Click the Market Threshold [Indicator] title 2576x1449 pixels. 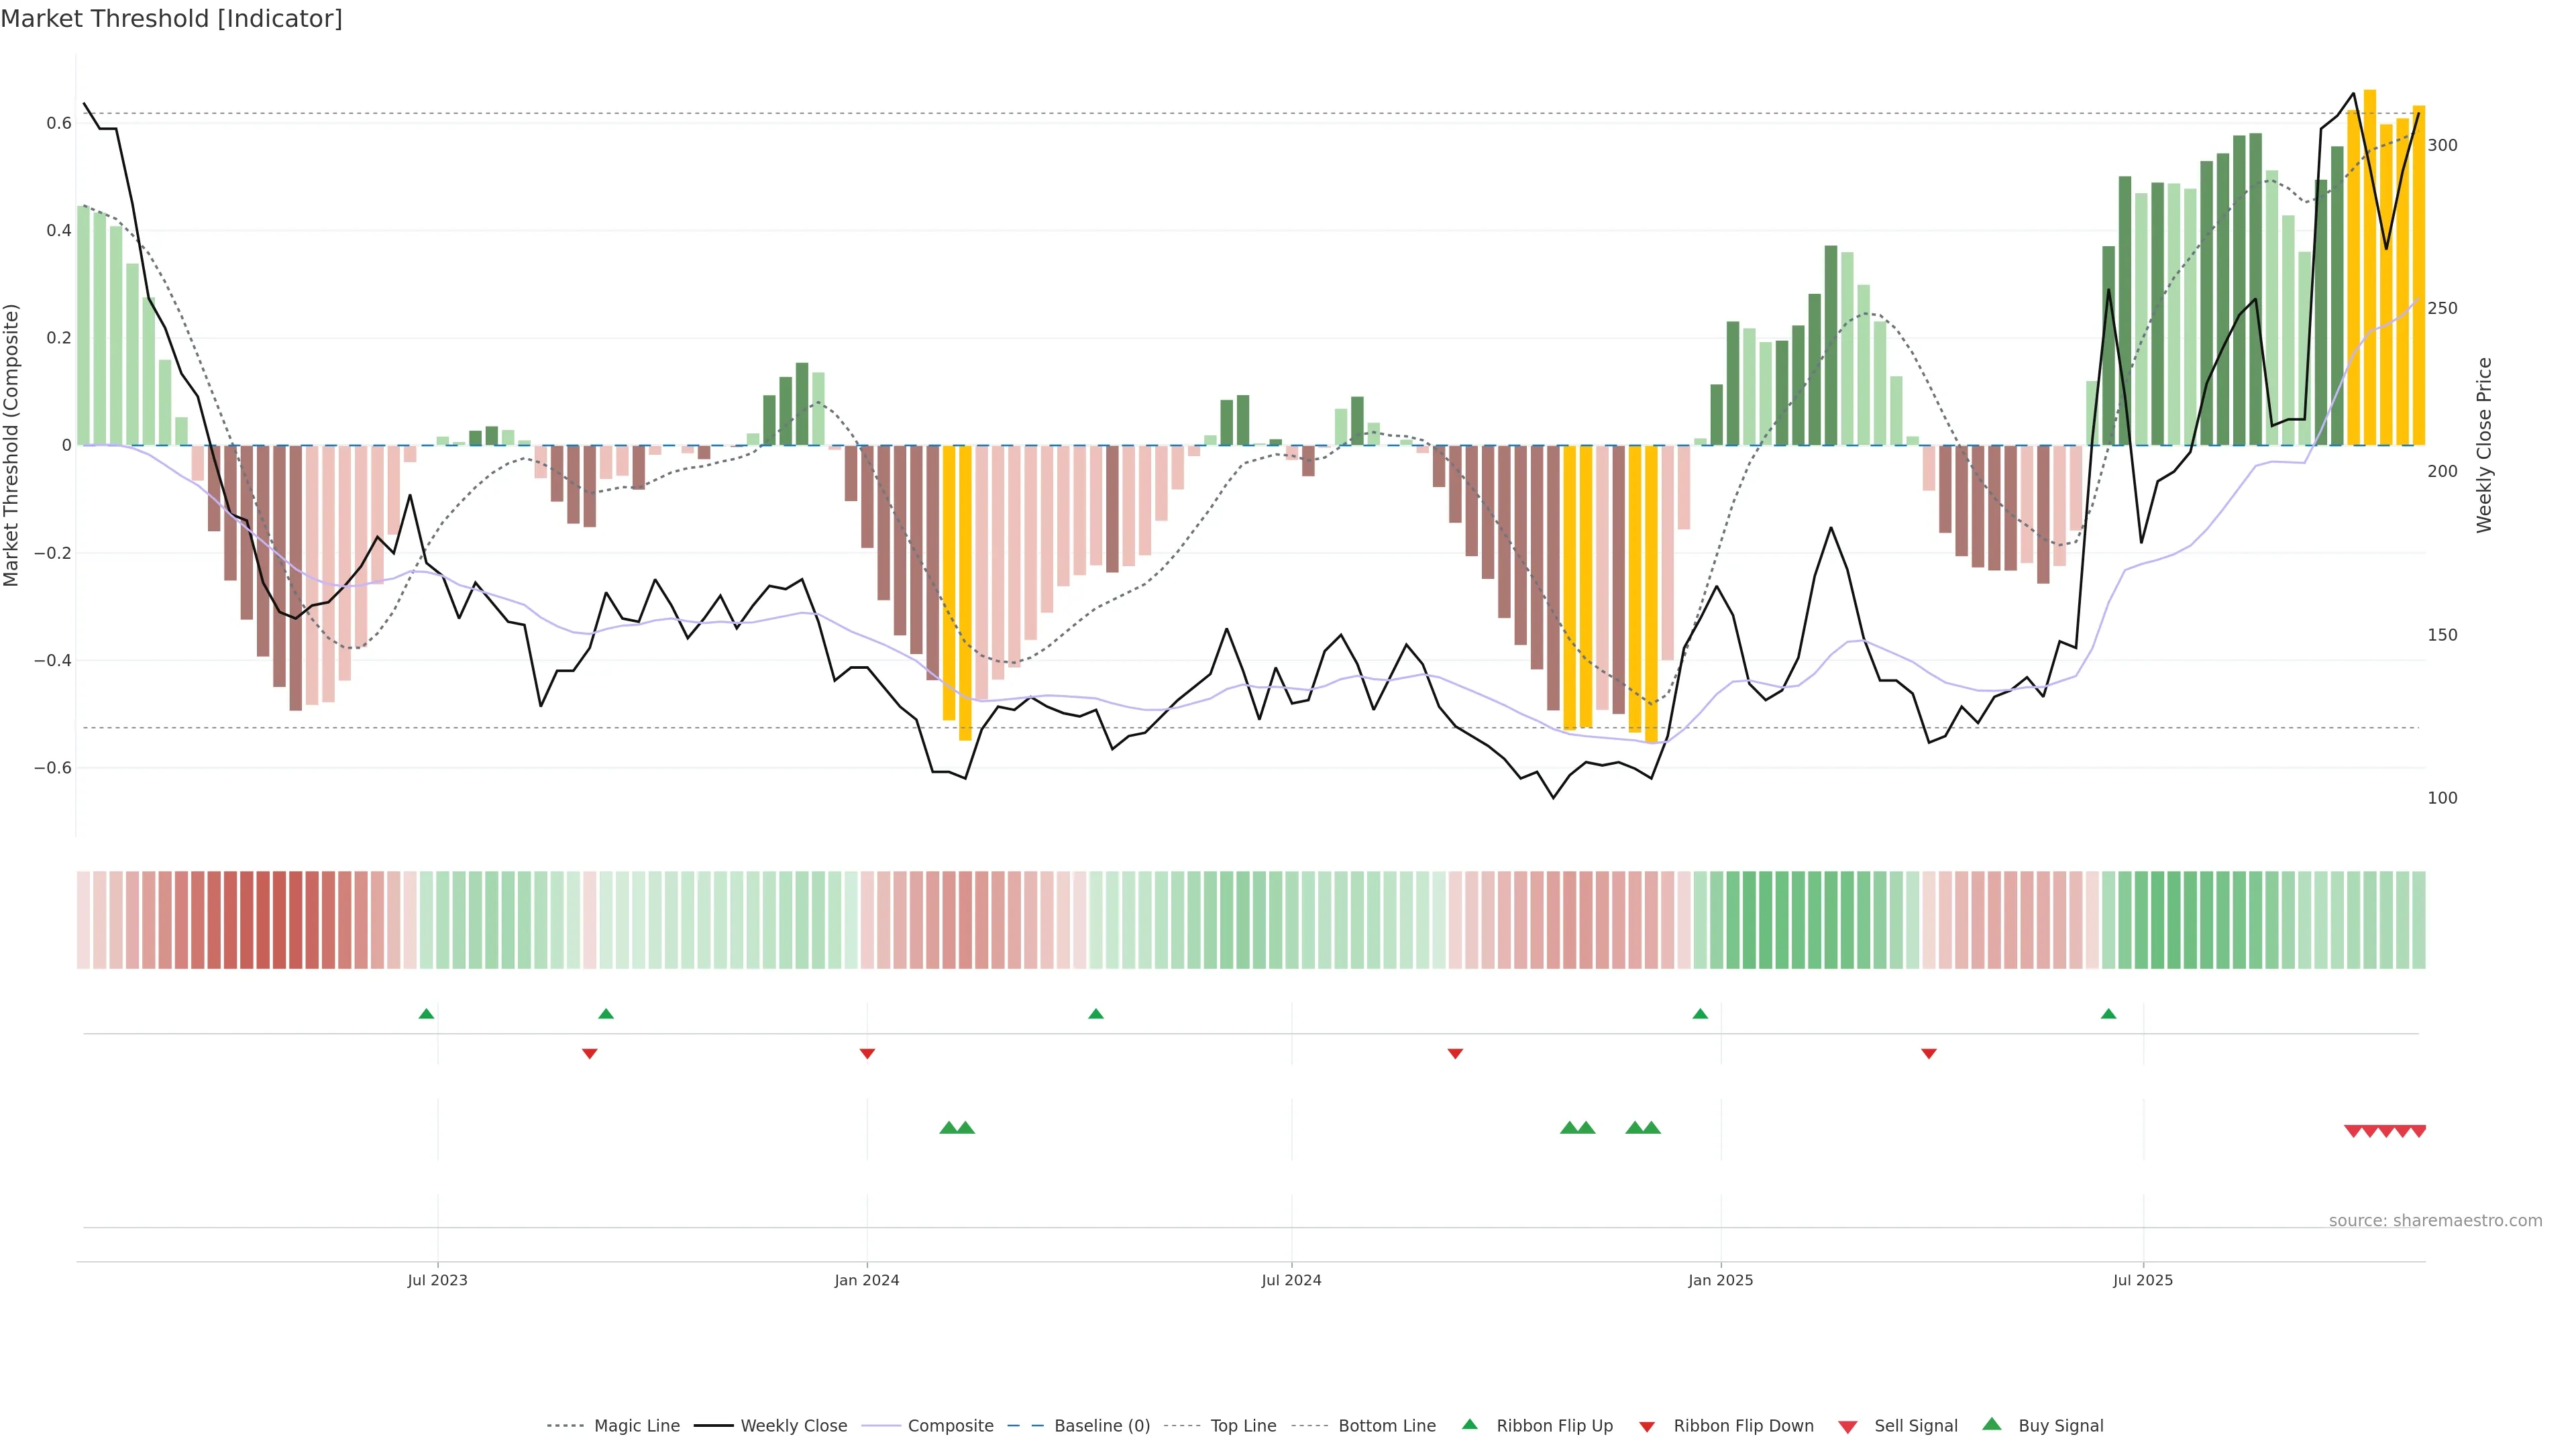(171, 19)
